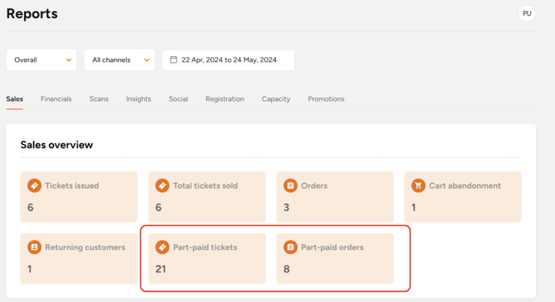Click the Orders clipboard icon
The height and width of the screenshot is (302, 555).
tap(290, 185)
